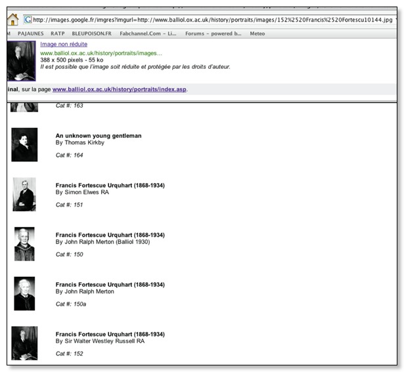Click the Cat 152 Urquhart portrait thumbnail
This screenshot has width=404, height=372.
pyautogui.click(x=24, y=343)
